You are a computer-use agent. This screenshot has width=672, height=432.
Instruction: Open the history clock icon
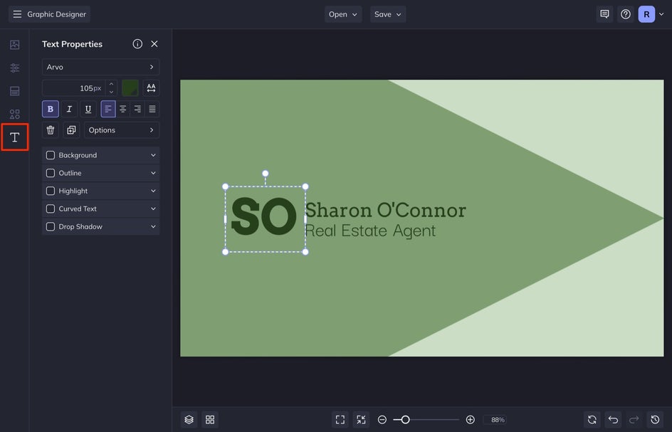656,420
